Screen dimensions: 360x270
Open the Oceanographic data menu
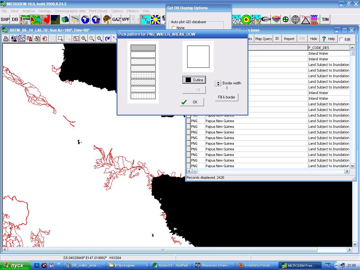(70, 11)
